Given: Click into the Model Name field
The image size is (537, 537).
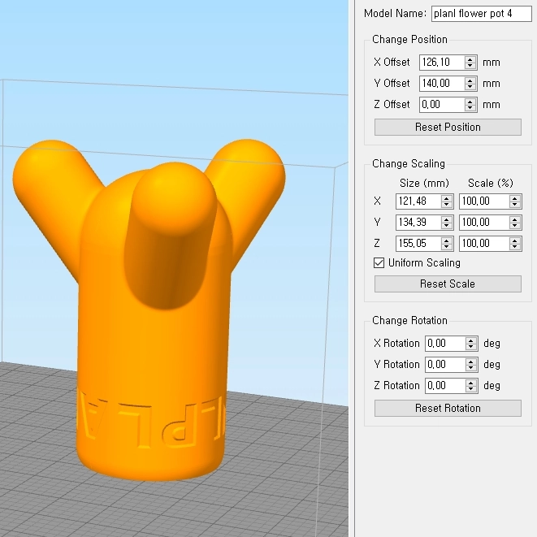Looking at the screenshot, I should pyautogui.click(x=481, y=14).
